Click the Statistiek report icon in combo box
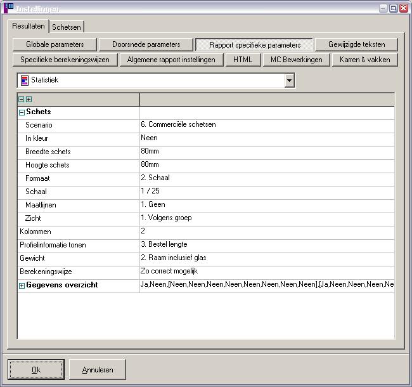The width and height of the screenshot is (412, 387). 25,81
